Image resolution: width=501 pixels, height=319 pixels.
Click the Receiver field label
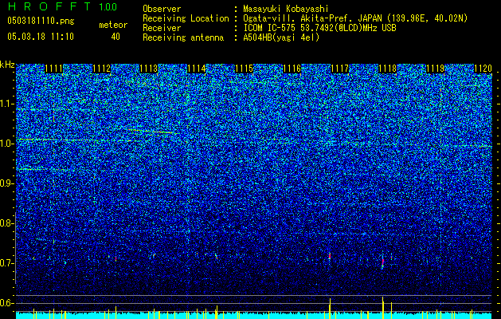click(162, 28)
